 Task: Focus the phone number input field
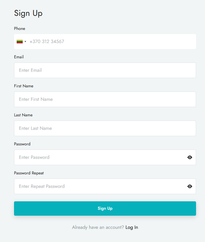tap(110, 42)
